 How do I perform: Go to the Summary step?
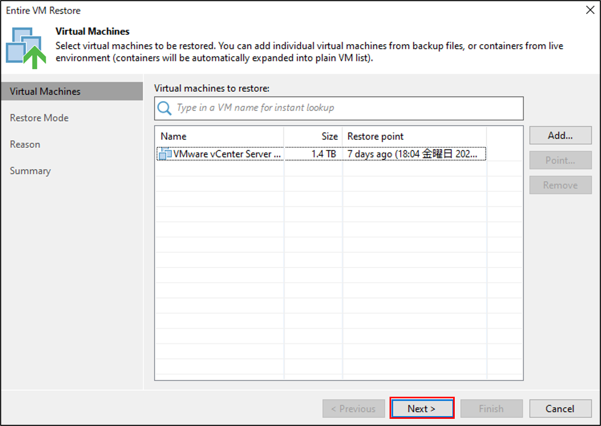click(30, 170)
